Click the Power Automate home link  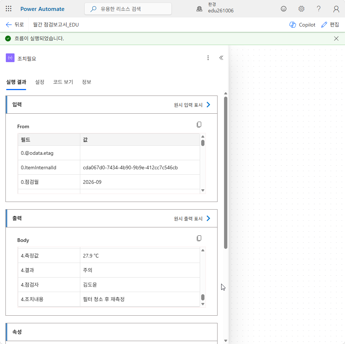(x=42, y=9)
